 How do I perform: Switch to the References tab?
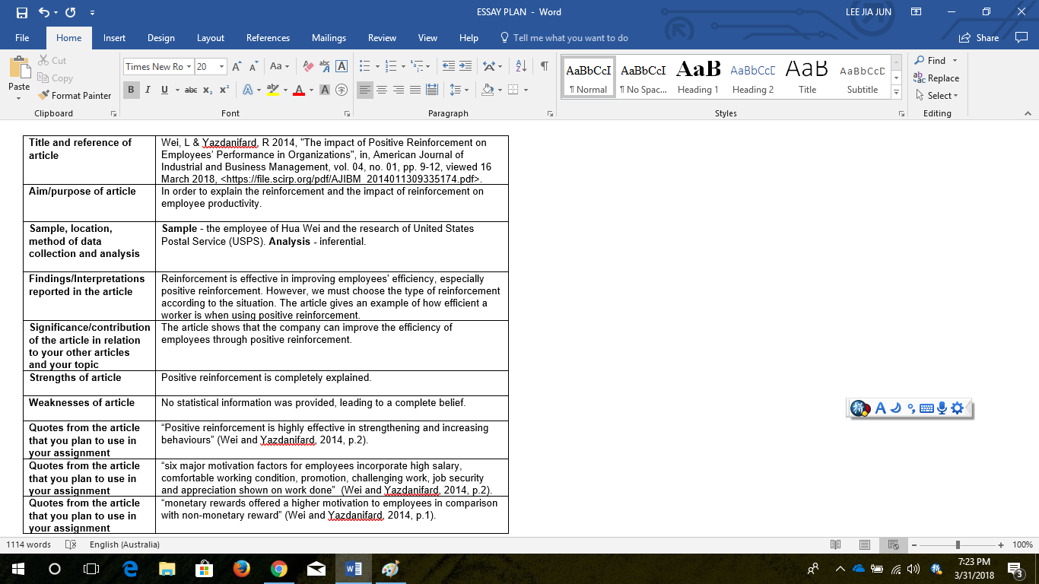[268, 38]
